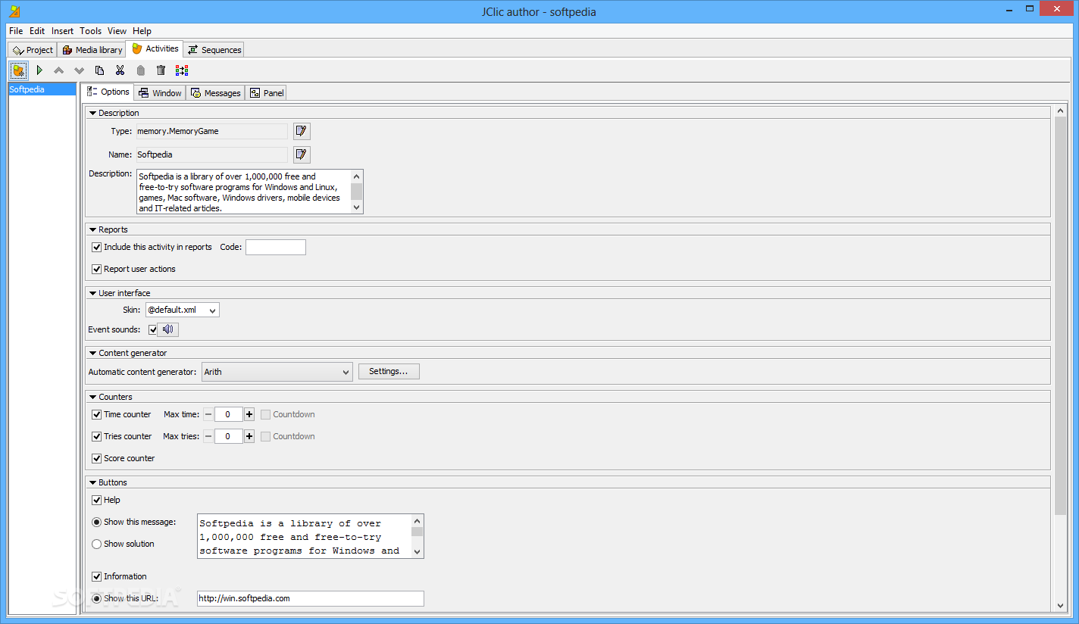The width and height of the screenshot is (1079, 624).
Task: Click the Max time value field
Action: (229, 414)
